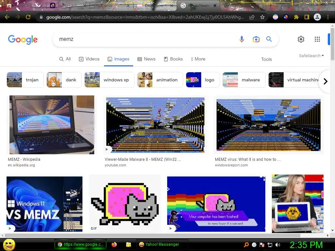Image resolution: width=335 pixels, height=251 pixels.
Task: Click the vertical page scrollbar thumb
Action: 332,44
